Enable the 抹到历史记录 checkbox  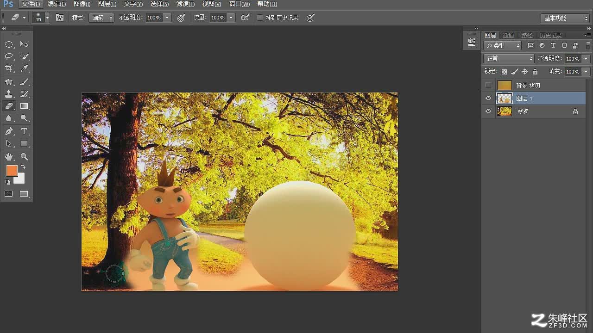point(260,18)
